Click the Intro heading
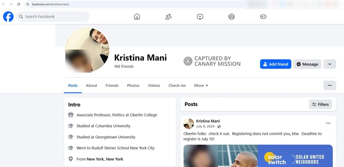The width and height of the screenshot is (344, 167). 74,105
